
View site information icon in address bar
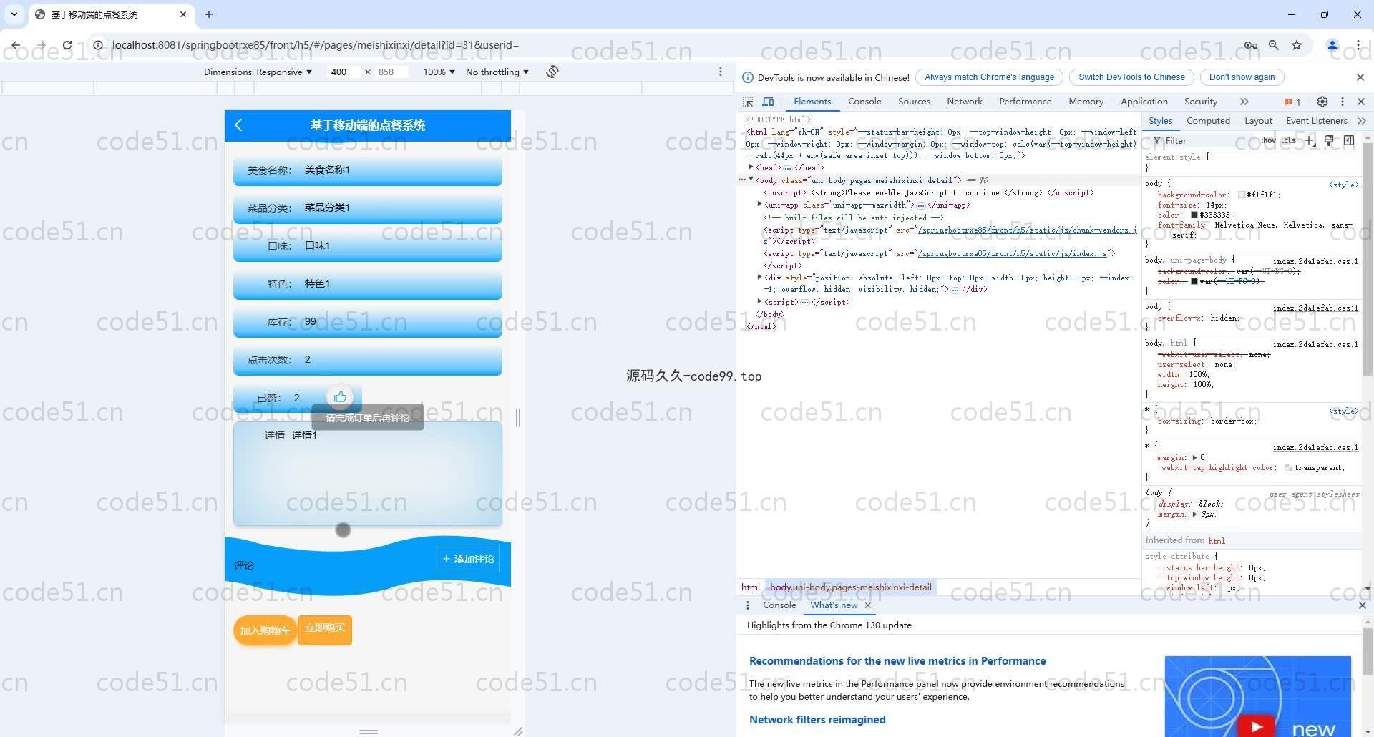coord(98,45)
